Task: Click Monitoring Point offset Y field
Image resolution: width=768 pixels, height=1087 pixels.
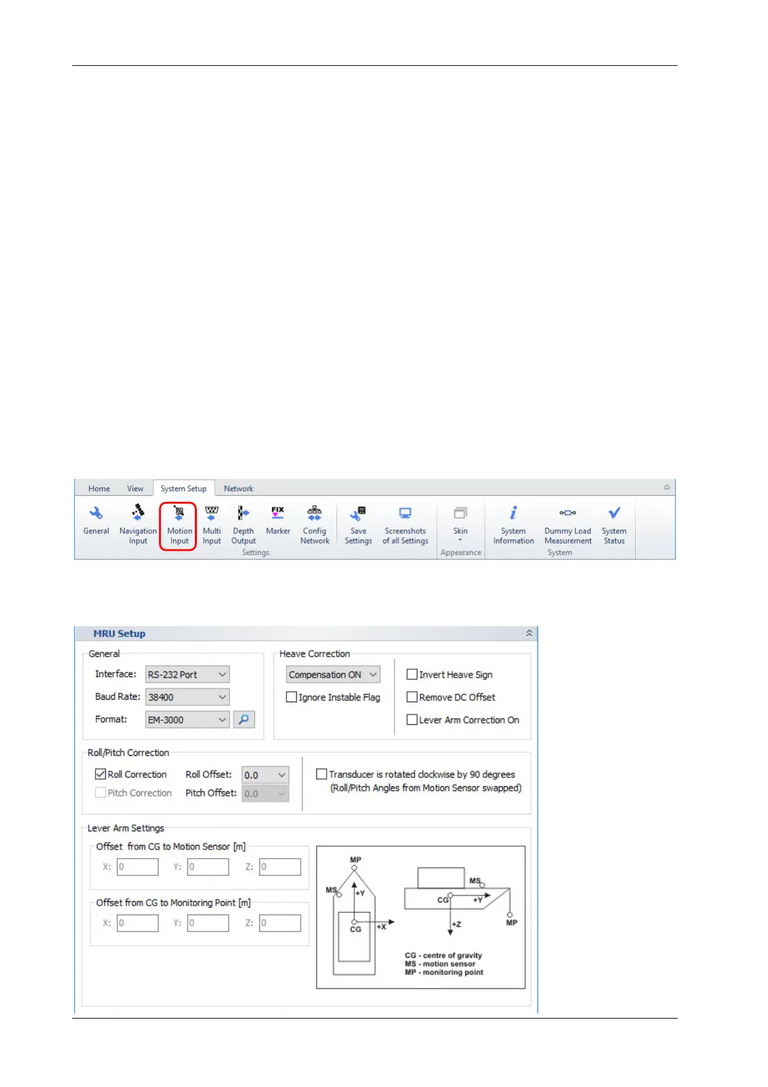Action: pos(208,923)
